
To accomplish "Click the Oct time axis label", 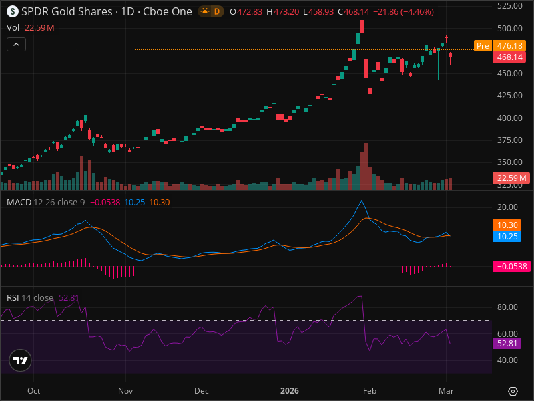I will pyautogui.click(x=34, y=391).
